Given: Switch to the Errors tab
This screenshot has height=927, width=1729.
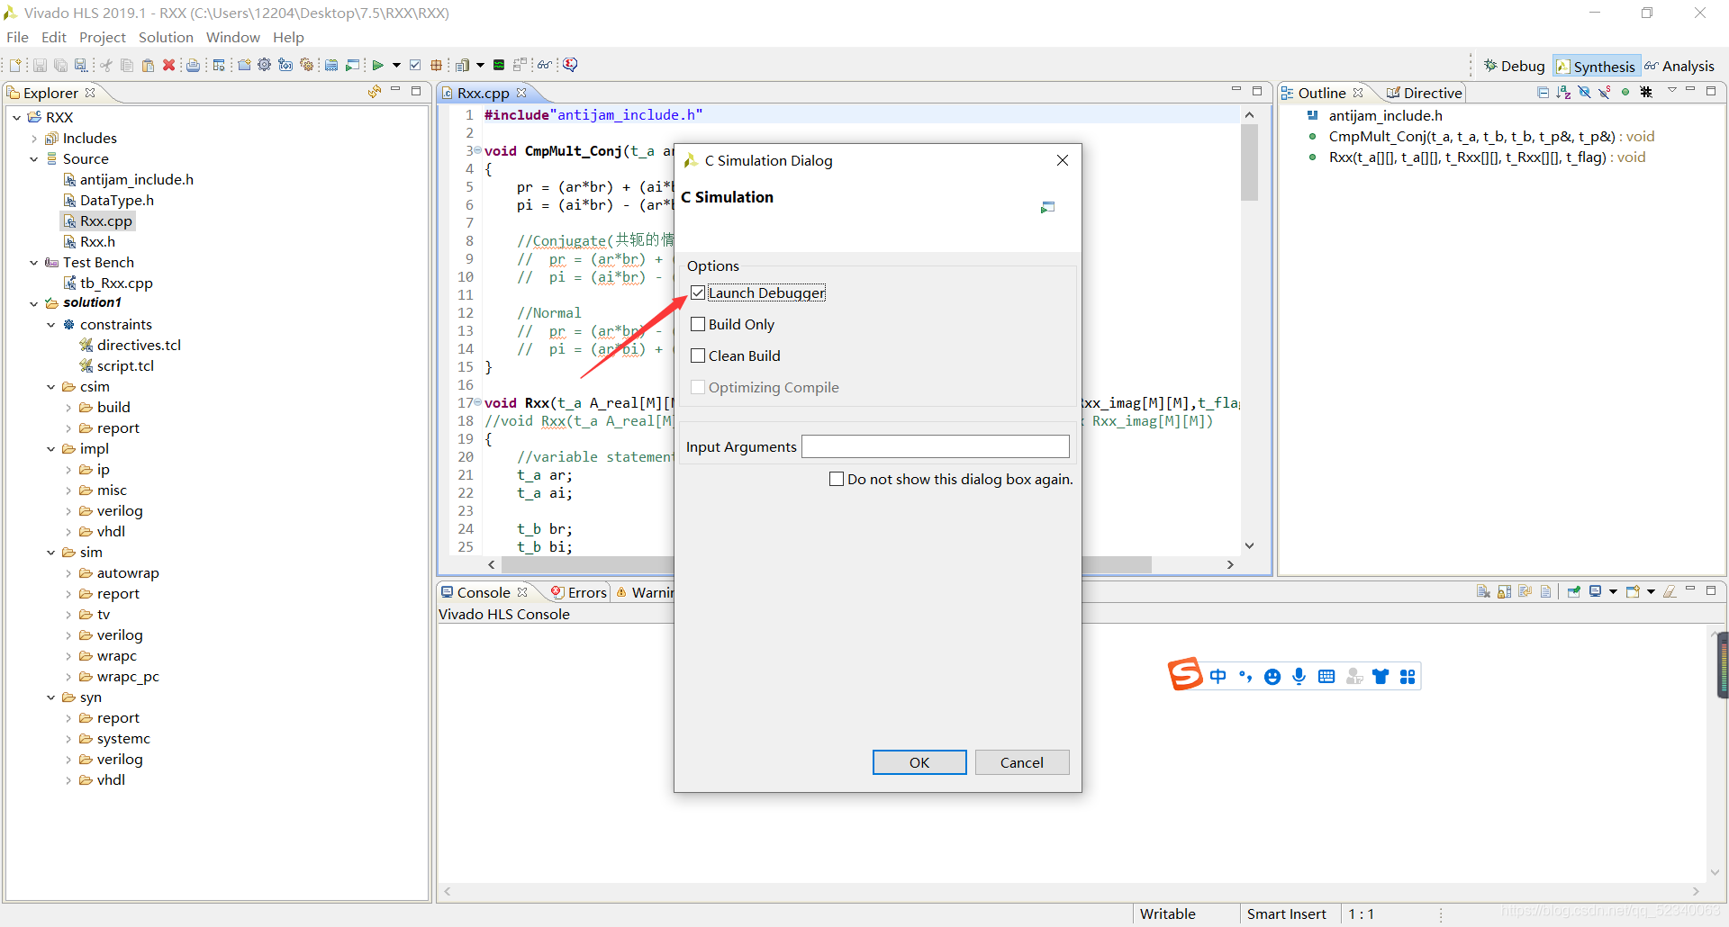Looking at the screenshot, I should (x=579, y=592).
